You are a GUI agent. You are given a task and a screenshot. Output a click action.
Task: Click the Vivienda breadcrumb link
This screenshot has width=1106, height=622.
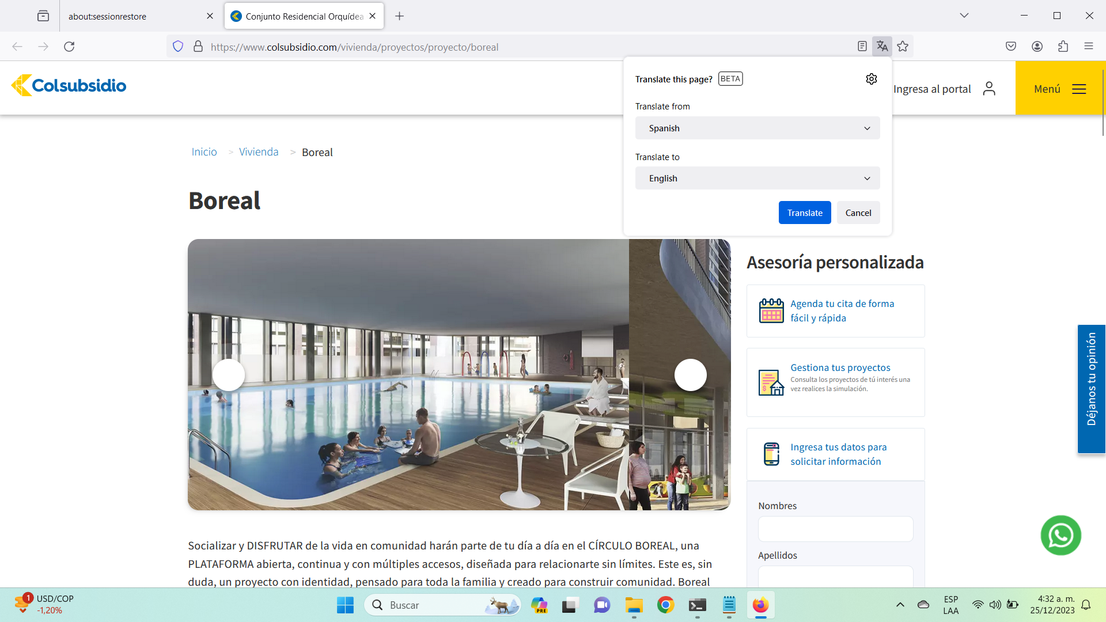click(x=259, y=152)
